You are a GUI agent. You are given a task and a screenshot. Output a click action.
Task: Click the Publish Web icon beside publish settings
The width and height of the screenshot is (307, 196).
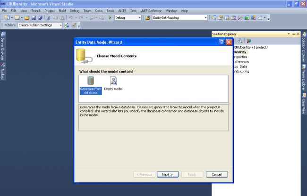[67, 25]
